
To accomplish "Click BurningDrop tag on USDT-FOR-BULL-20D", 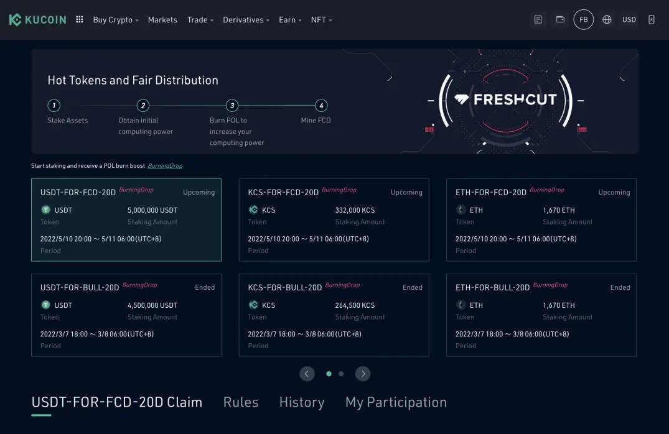I will pyautogui.click(x=139, y=285).
